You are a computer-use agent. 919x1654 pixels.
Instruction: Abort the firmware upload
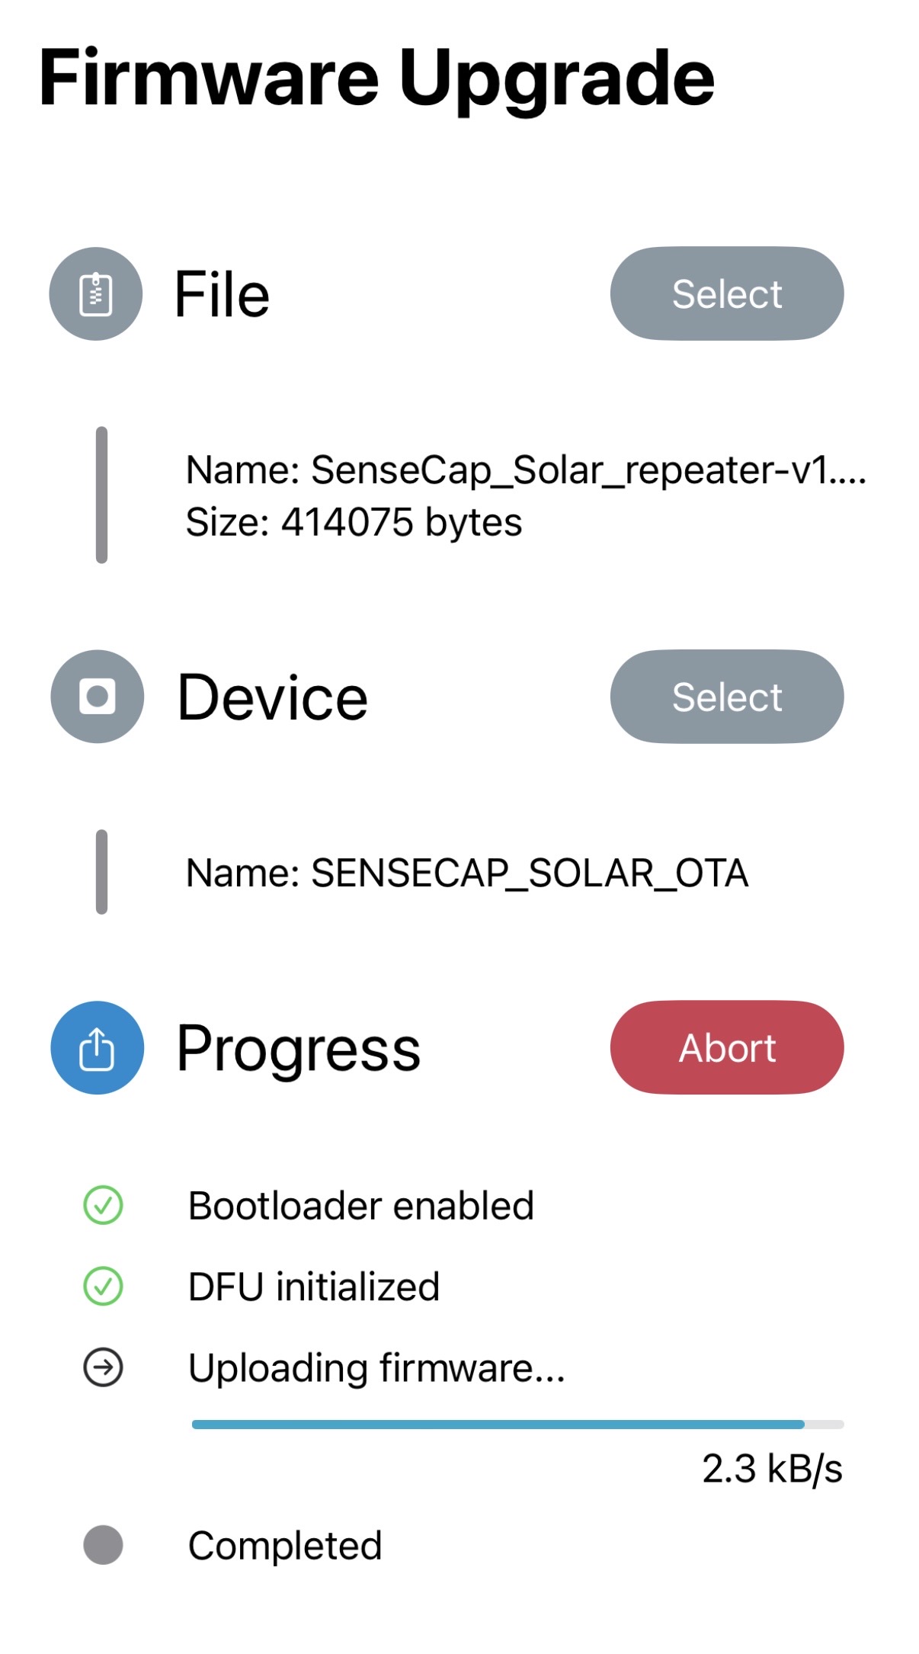(726, 1048)
